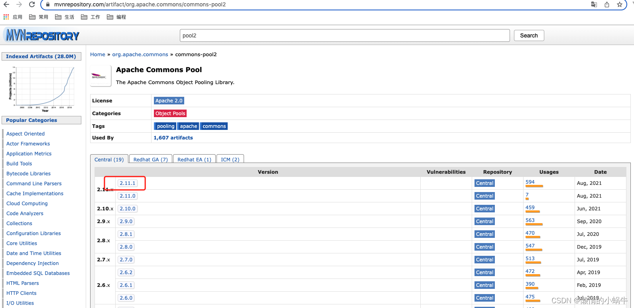Image resolution: width=634 pixels, height=308 pixels.
Task: Open version 2.8.0
Action: coord(126,247)
